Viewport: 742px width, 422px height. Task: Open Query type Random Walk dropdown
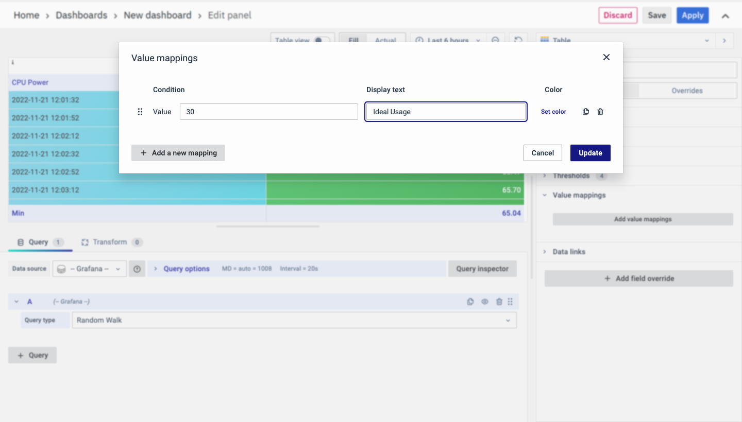[294, 320]
